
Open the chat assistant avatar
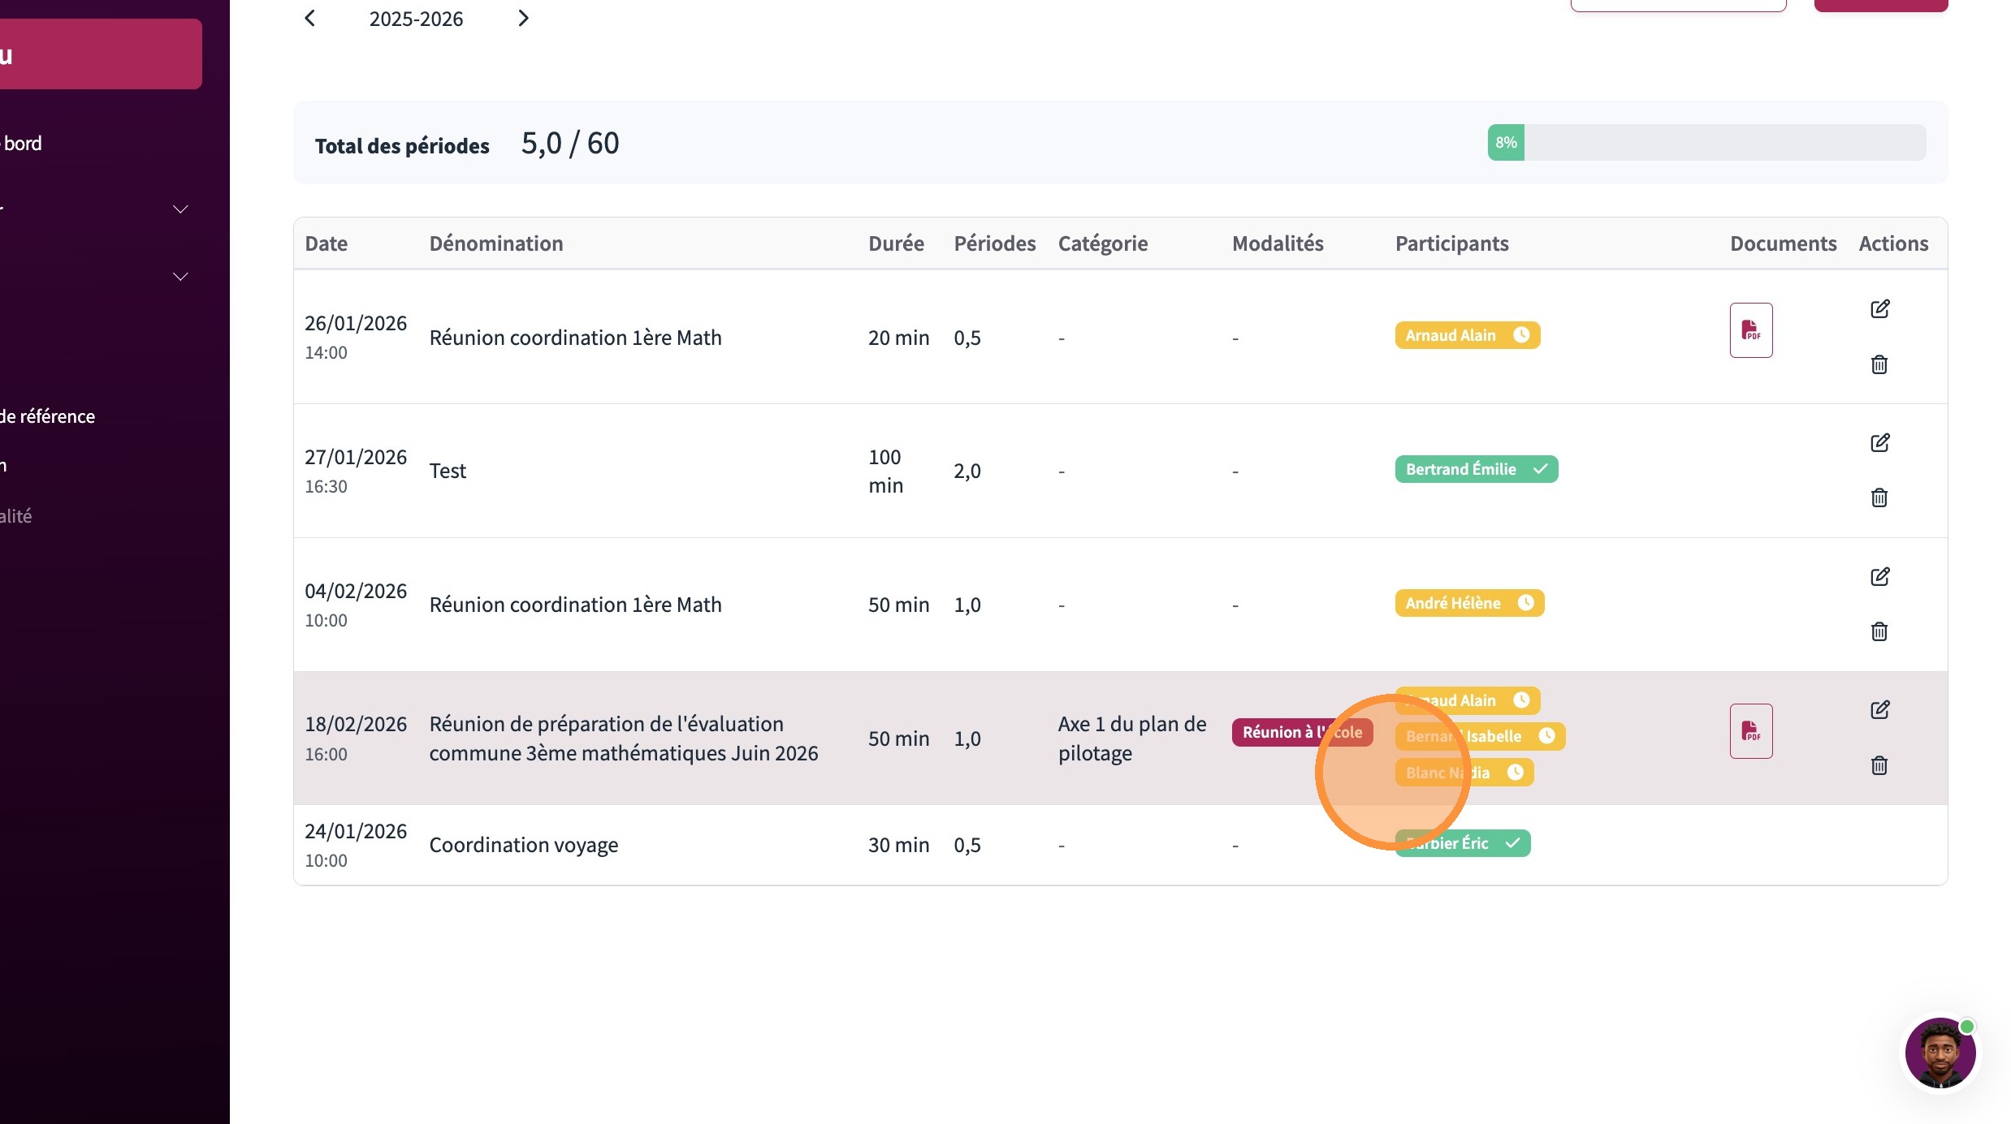pos(1940,1053)
